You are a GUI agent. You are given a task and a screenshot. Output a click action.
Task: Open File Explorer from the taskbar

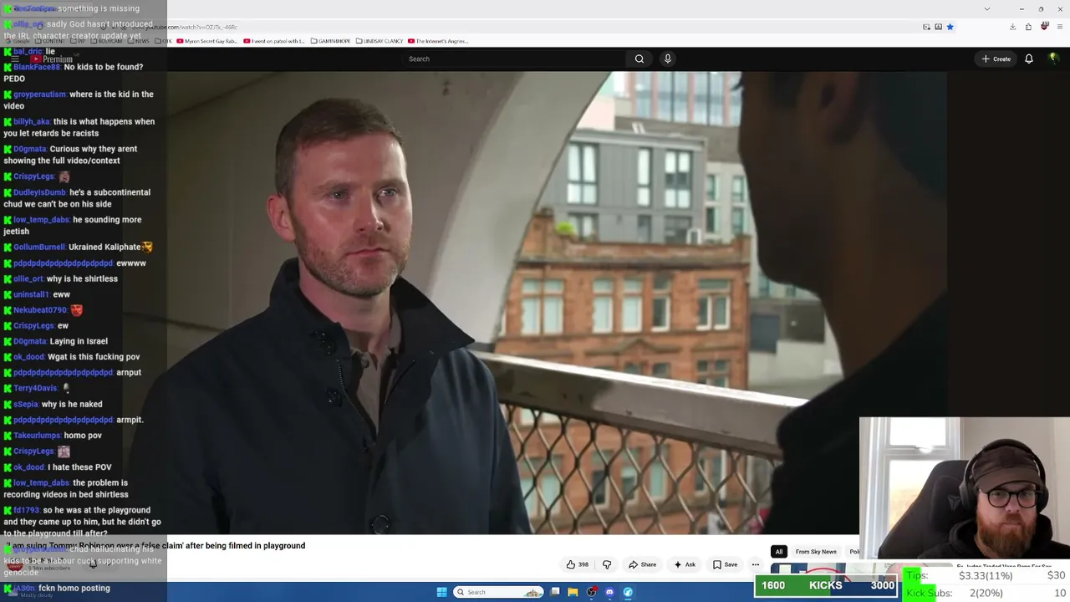pos(573,592)
